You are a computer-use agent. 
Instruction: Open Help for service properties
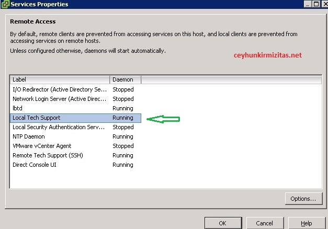(306, 223)
